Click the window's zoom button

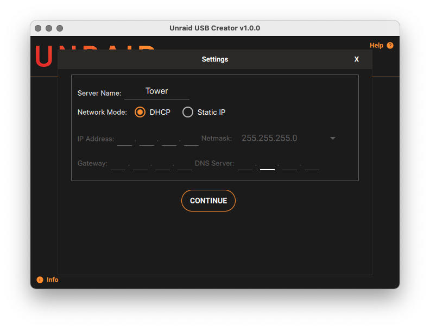60,28
